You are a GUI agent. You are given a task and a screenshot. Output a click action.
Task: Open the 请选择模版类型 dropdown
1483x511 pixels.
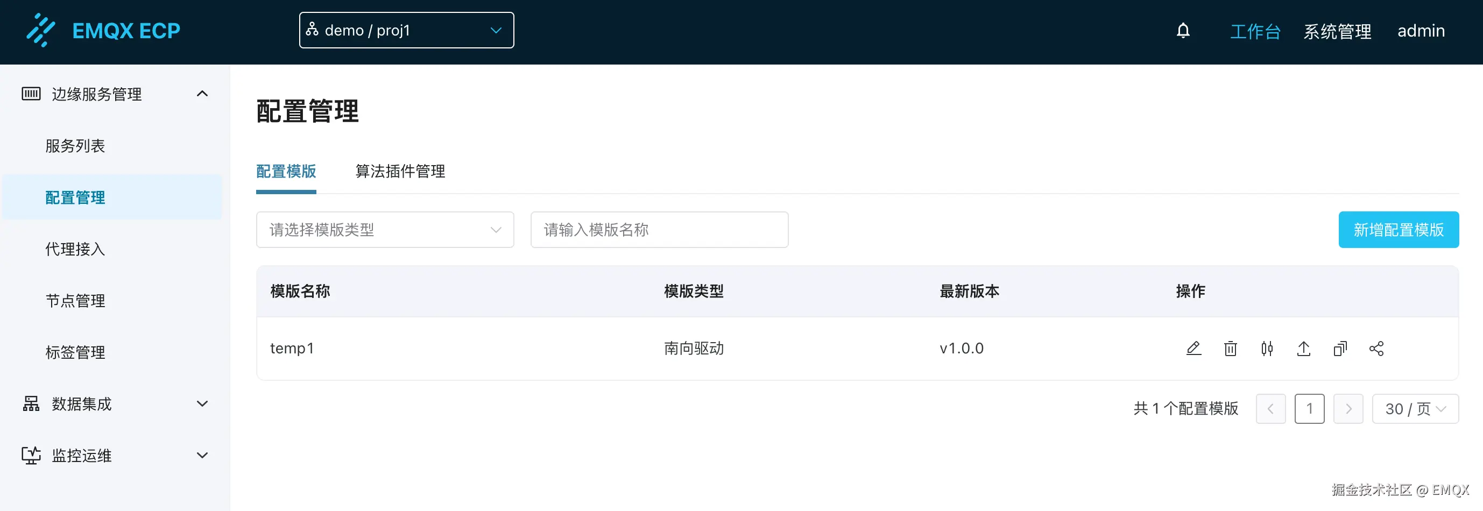[x=385, y=230]
